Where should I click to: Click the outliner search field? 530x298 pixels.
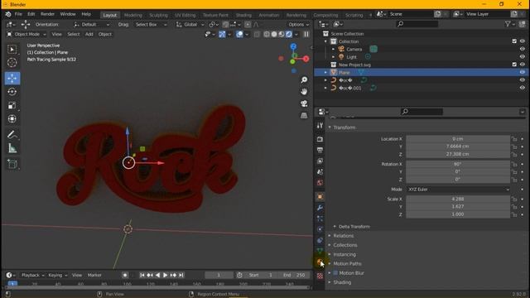coord(417,24)
